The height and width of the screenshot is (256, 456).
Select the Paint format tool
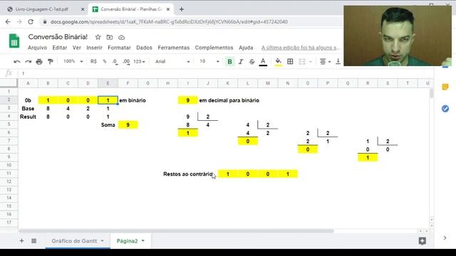coord(51,62)
